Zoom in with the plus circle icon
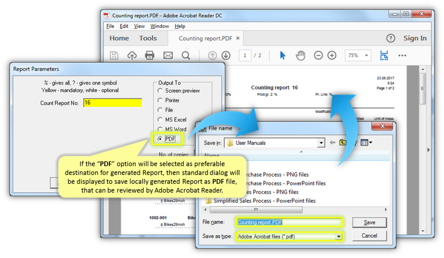Image resolution: width=444 pixels, height=258 pixels. [x=332, y=55]
